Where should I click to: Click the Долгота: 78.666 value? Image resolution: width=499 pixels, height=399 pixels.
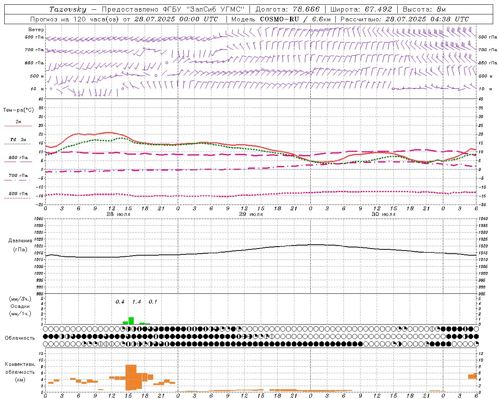pyautogui.click(x=287, y=9)
